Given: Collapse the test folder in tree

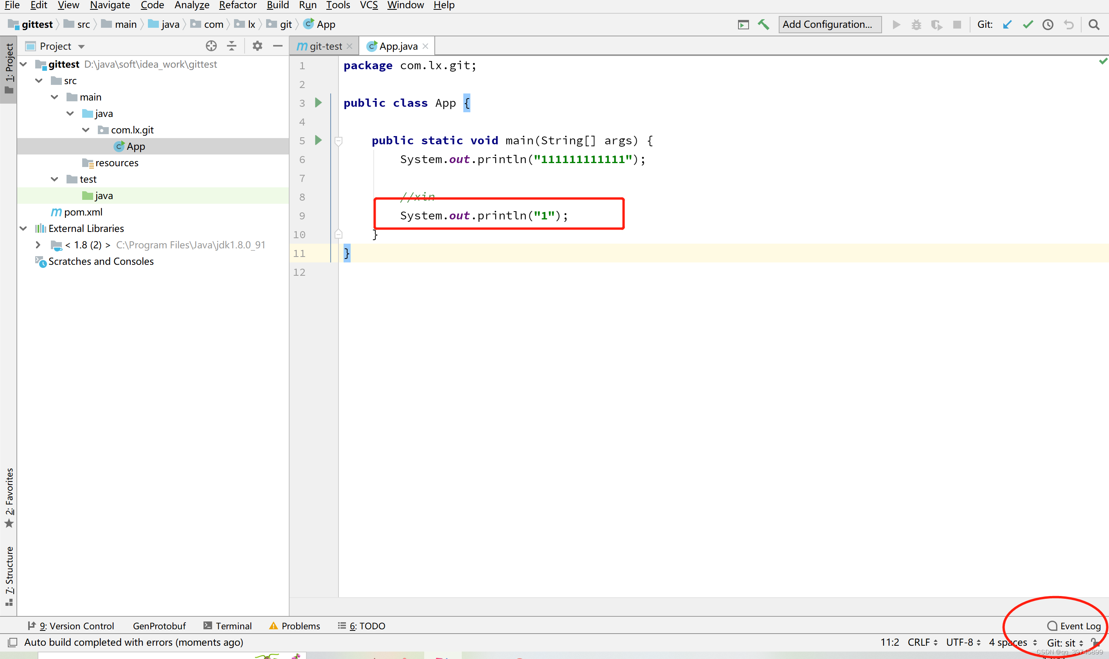Looking at the screenshot, I should (x=54, y=179).
